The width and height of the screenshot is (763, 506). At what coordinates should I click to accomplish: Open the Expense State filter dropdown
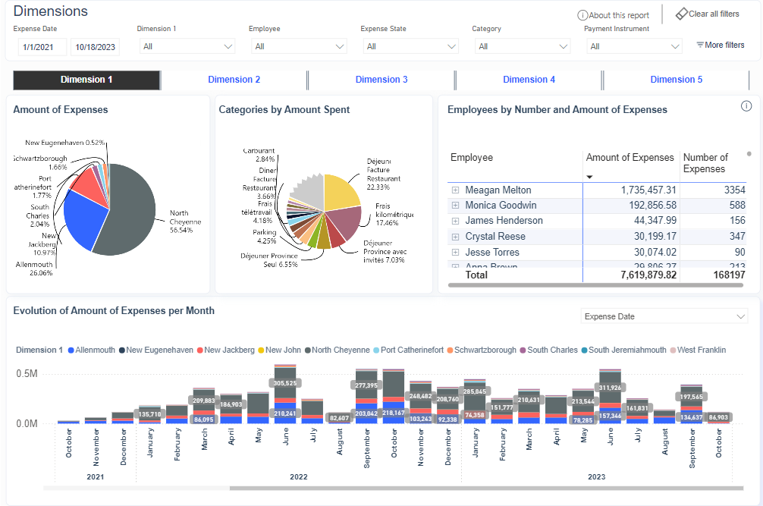(410, 46)
